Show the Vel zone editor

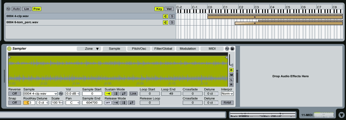pos(169,9)
